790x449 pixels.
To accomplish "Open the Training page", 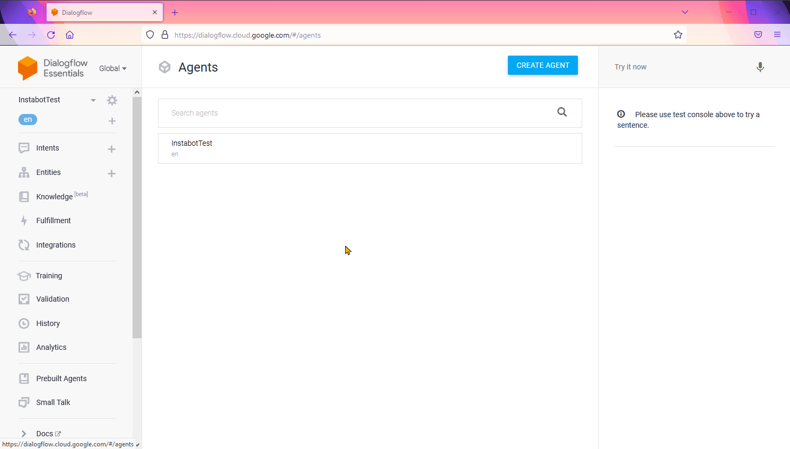I will [x=49, y=276].
